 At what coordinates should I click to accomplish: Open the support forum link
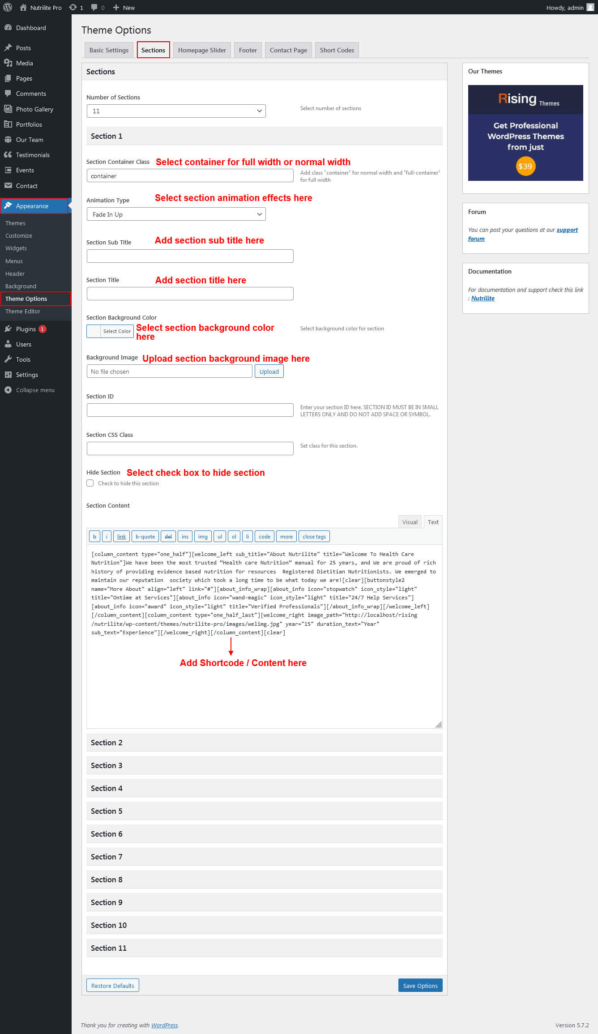tap(567, 230)
